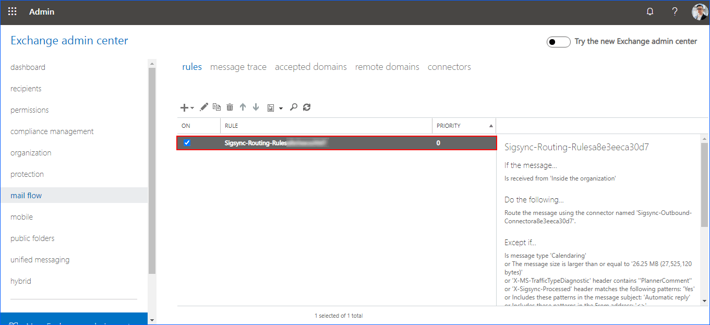
Task: Switch to the message trace tab
Action: point(238,67)
